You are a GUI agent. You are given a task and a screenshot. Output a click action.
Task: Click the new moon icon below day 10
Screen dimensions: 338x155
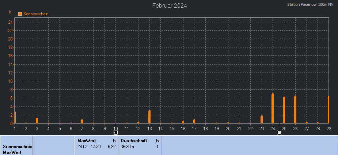pos(115,133)
